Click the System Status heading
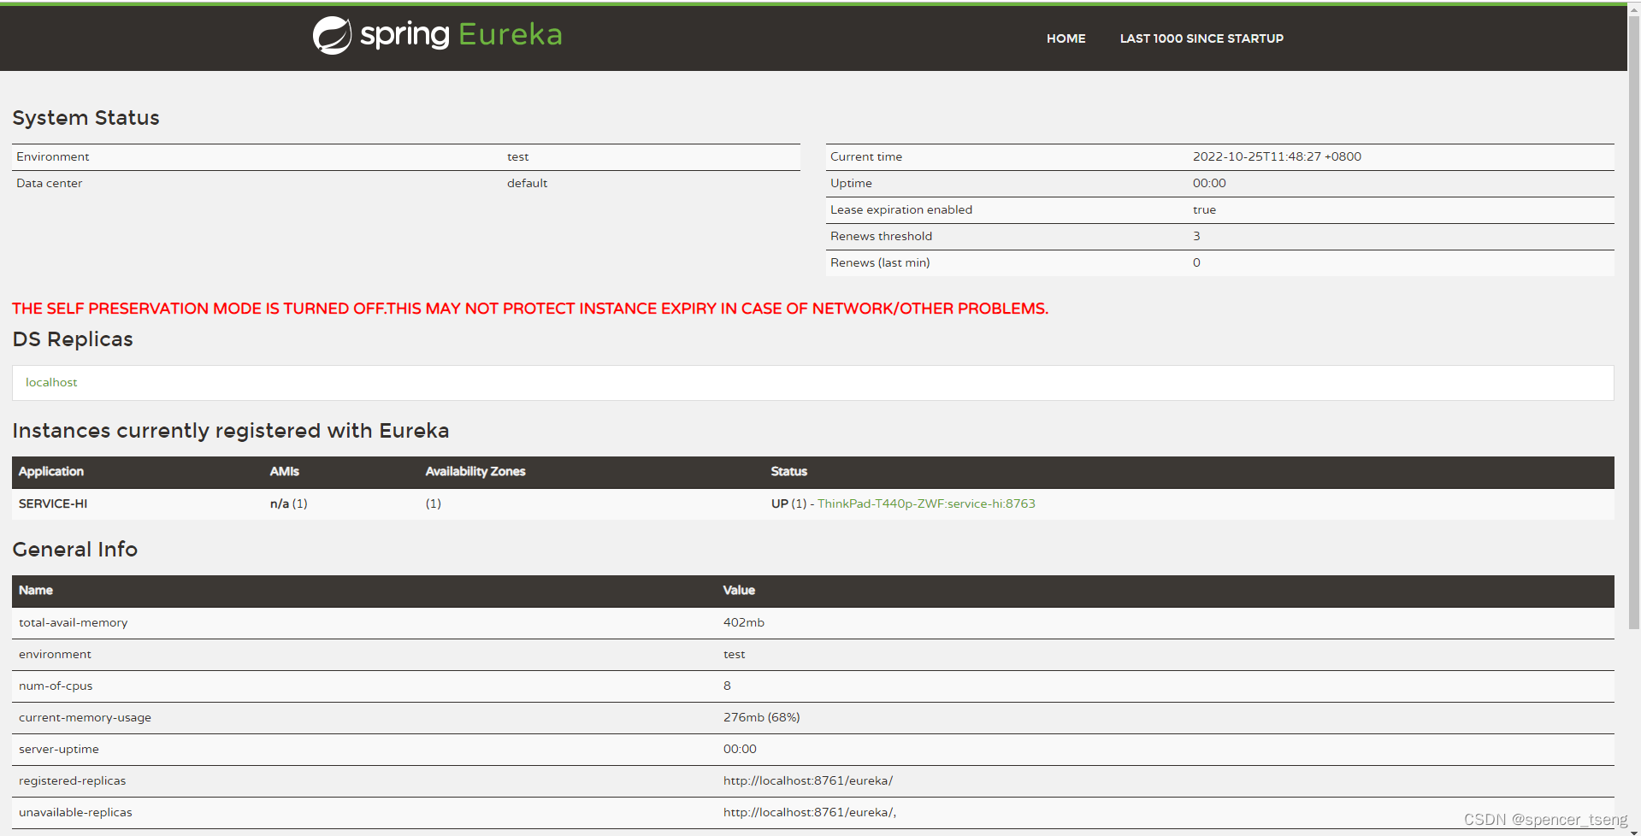Image resolution: width=1641 pixels, height=836 pixels. (x=86, y=118)
